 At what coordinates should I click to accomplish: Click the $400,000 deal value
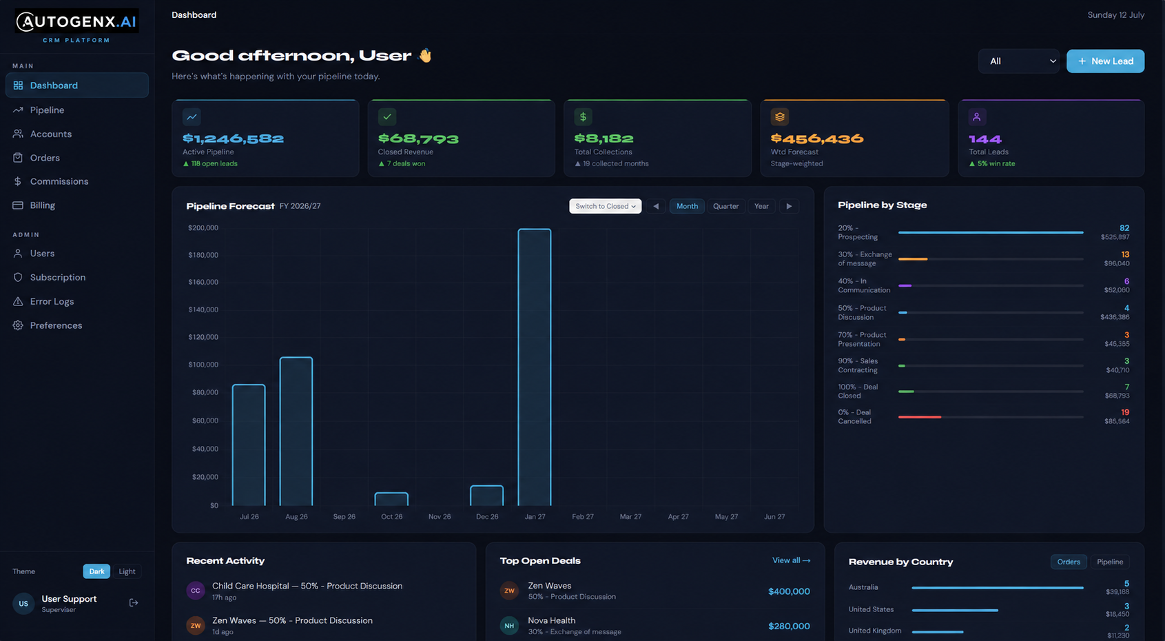coord(789,591)
